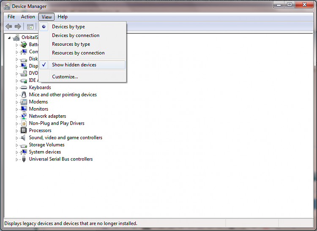317x231 pixels.
Task: Select the Universal Serial Bus controllers label
Action: pyautogui.click(x=61, y=159)
